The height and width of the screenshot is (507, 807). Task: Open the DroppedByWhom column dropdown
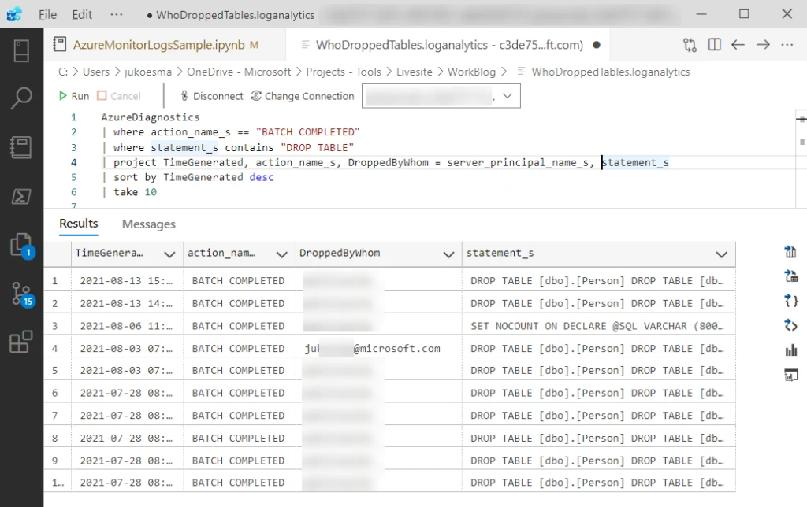point(449,253)
